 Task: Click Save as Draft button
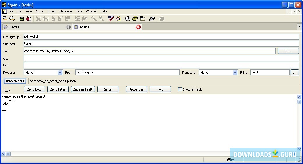(83, 89)
